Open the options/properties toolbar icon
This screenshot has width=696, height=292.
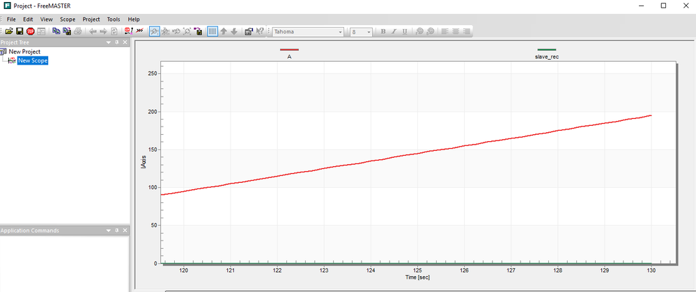coord(249,31)
